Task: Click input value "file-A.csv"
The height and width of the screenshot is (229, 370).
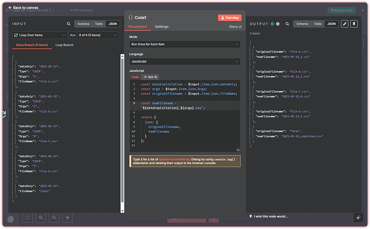Action: click(48, 82)
